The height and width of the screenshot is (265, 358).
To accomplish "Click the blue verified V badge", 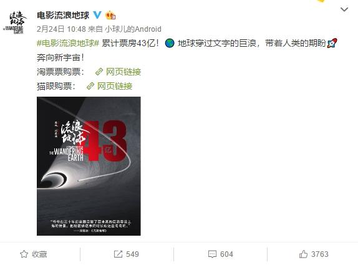I will pyautogui.click(x=97, y=15).
